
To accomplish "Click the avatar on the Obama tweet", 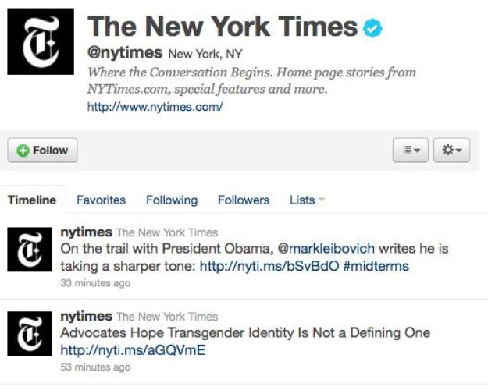I will click(30, 250).
